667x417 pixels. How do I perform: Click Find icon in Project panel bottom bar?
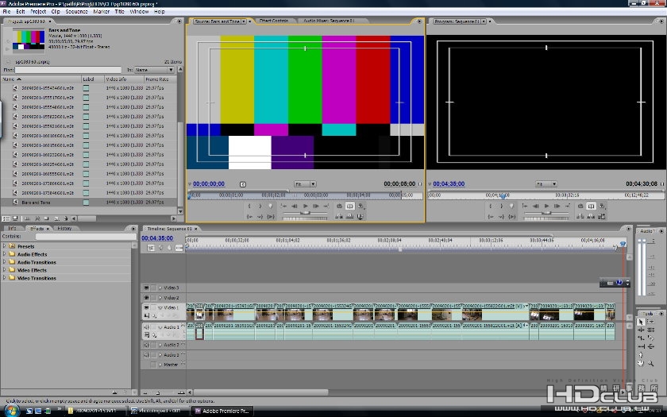coord(37,218)
